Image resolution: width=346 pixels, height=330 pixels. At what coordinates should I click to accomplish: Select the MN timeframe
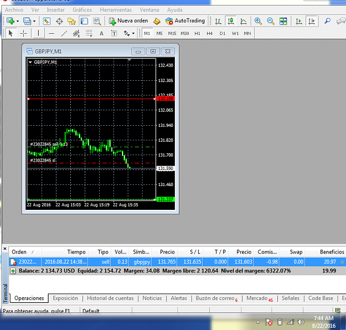click(x=247, y=33)
